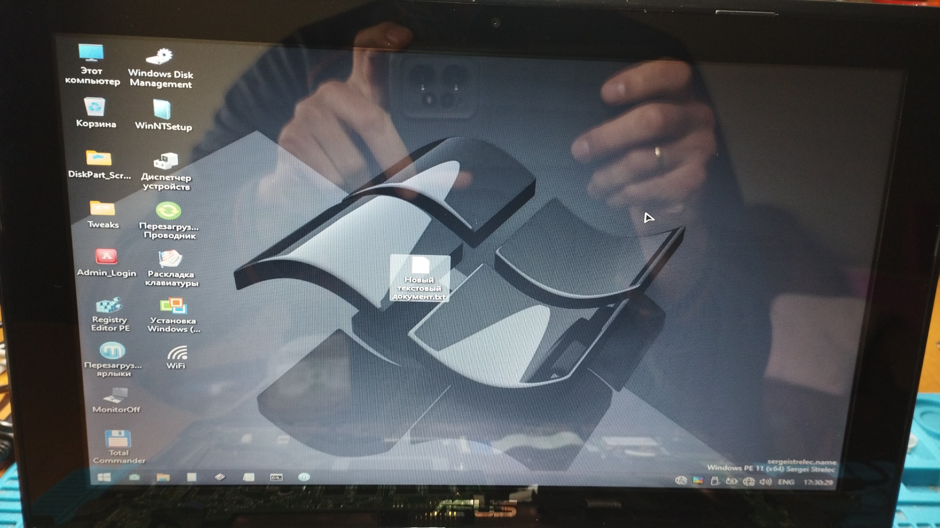Click the Раскладка клавиатуры icon

170,259
